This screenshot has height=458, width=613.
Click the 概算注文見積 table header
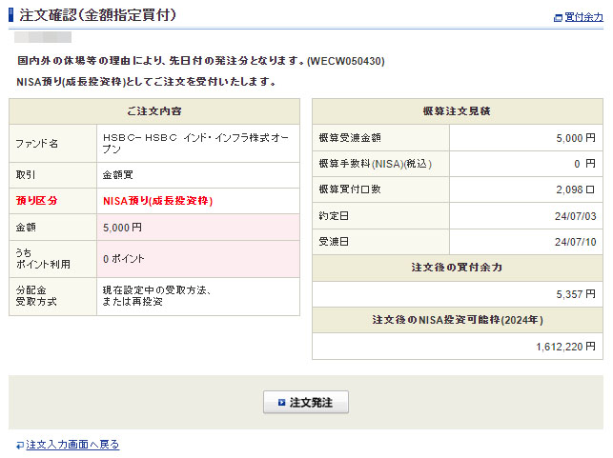tap(457, 111)
